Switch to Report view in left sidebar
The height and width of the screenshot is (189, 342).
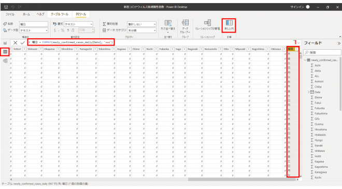[5, 43]
